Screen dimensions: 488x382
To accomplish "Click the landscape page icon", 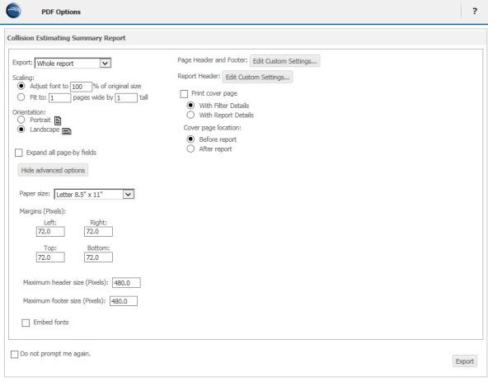I will point(67,131).
